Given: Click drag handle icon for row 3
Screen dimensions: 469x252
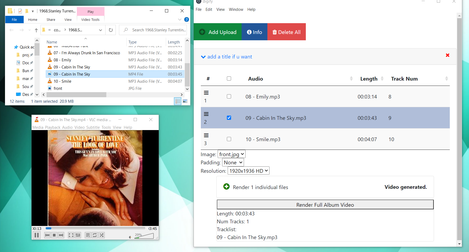Looking at the screenshot, I should click(x=206, y=135).
